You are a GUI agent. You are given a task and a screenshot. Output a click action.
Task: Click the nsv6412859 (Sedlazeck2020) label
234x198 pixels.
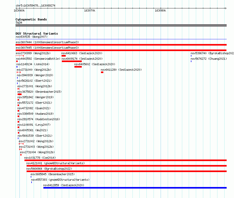point(64,185)
